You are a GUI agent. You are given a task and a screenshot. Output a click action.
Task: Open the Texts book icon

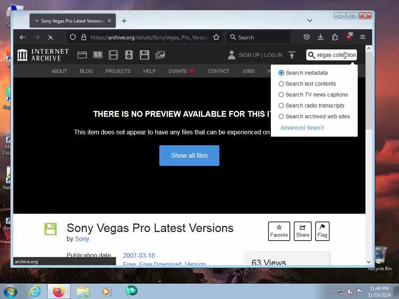[98, 55]
